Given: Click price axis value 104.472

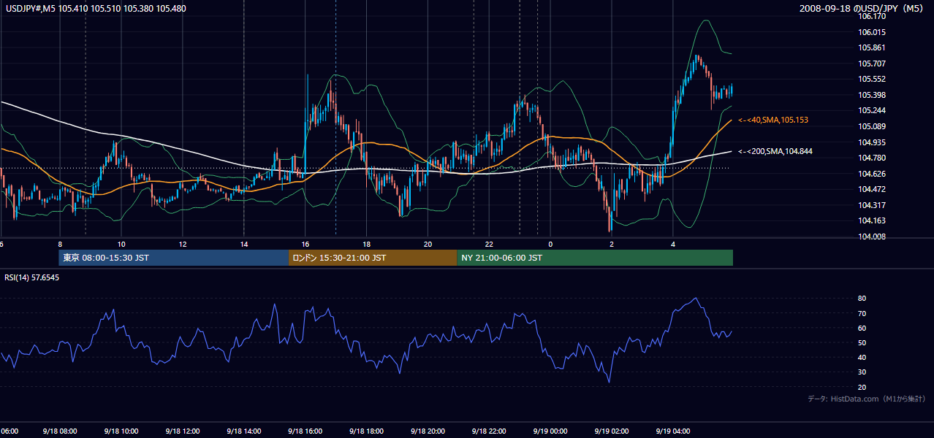Looking at the screenshot, I should click(872, 189).
